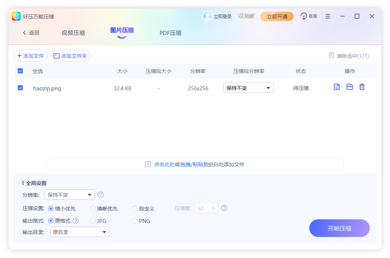Expand haozip.png's compressed resolution dropdown
The width and height of the screenshot is (390, 258).
(x=248, y=88)
